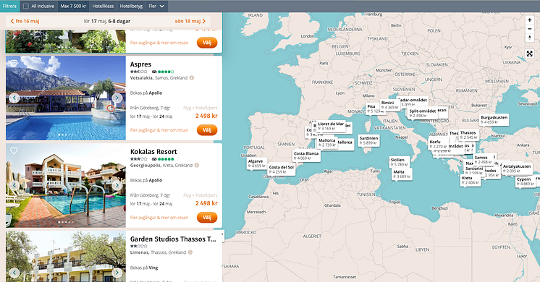Viewport: 540px width, 282px height.
Task: Open the Hotellklass filter
Action: click(x=103, y=7)
